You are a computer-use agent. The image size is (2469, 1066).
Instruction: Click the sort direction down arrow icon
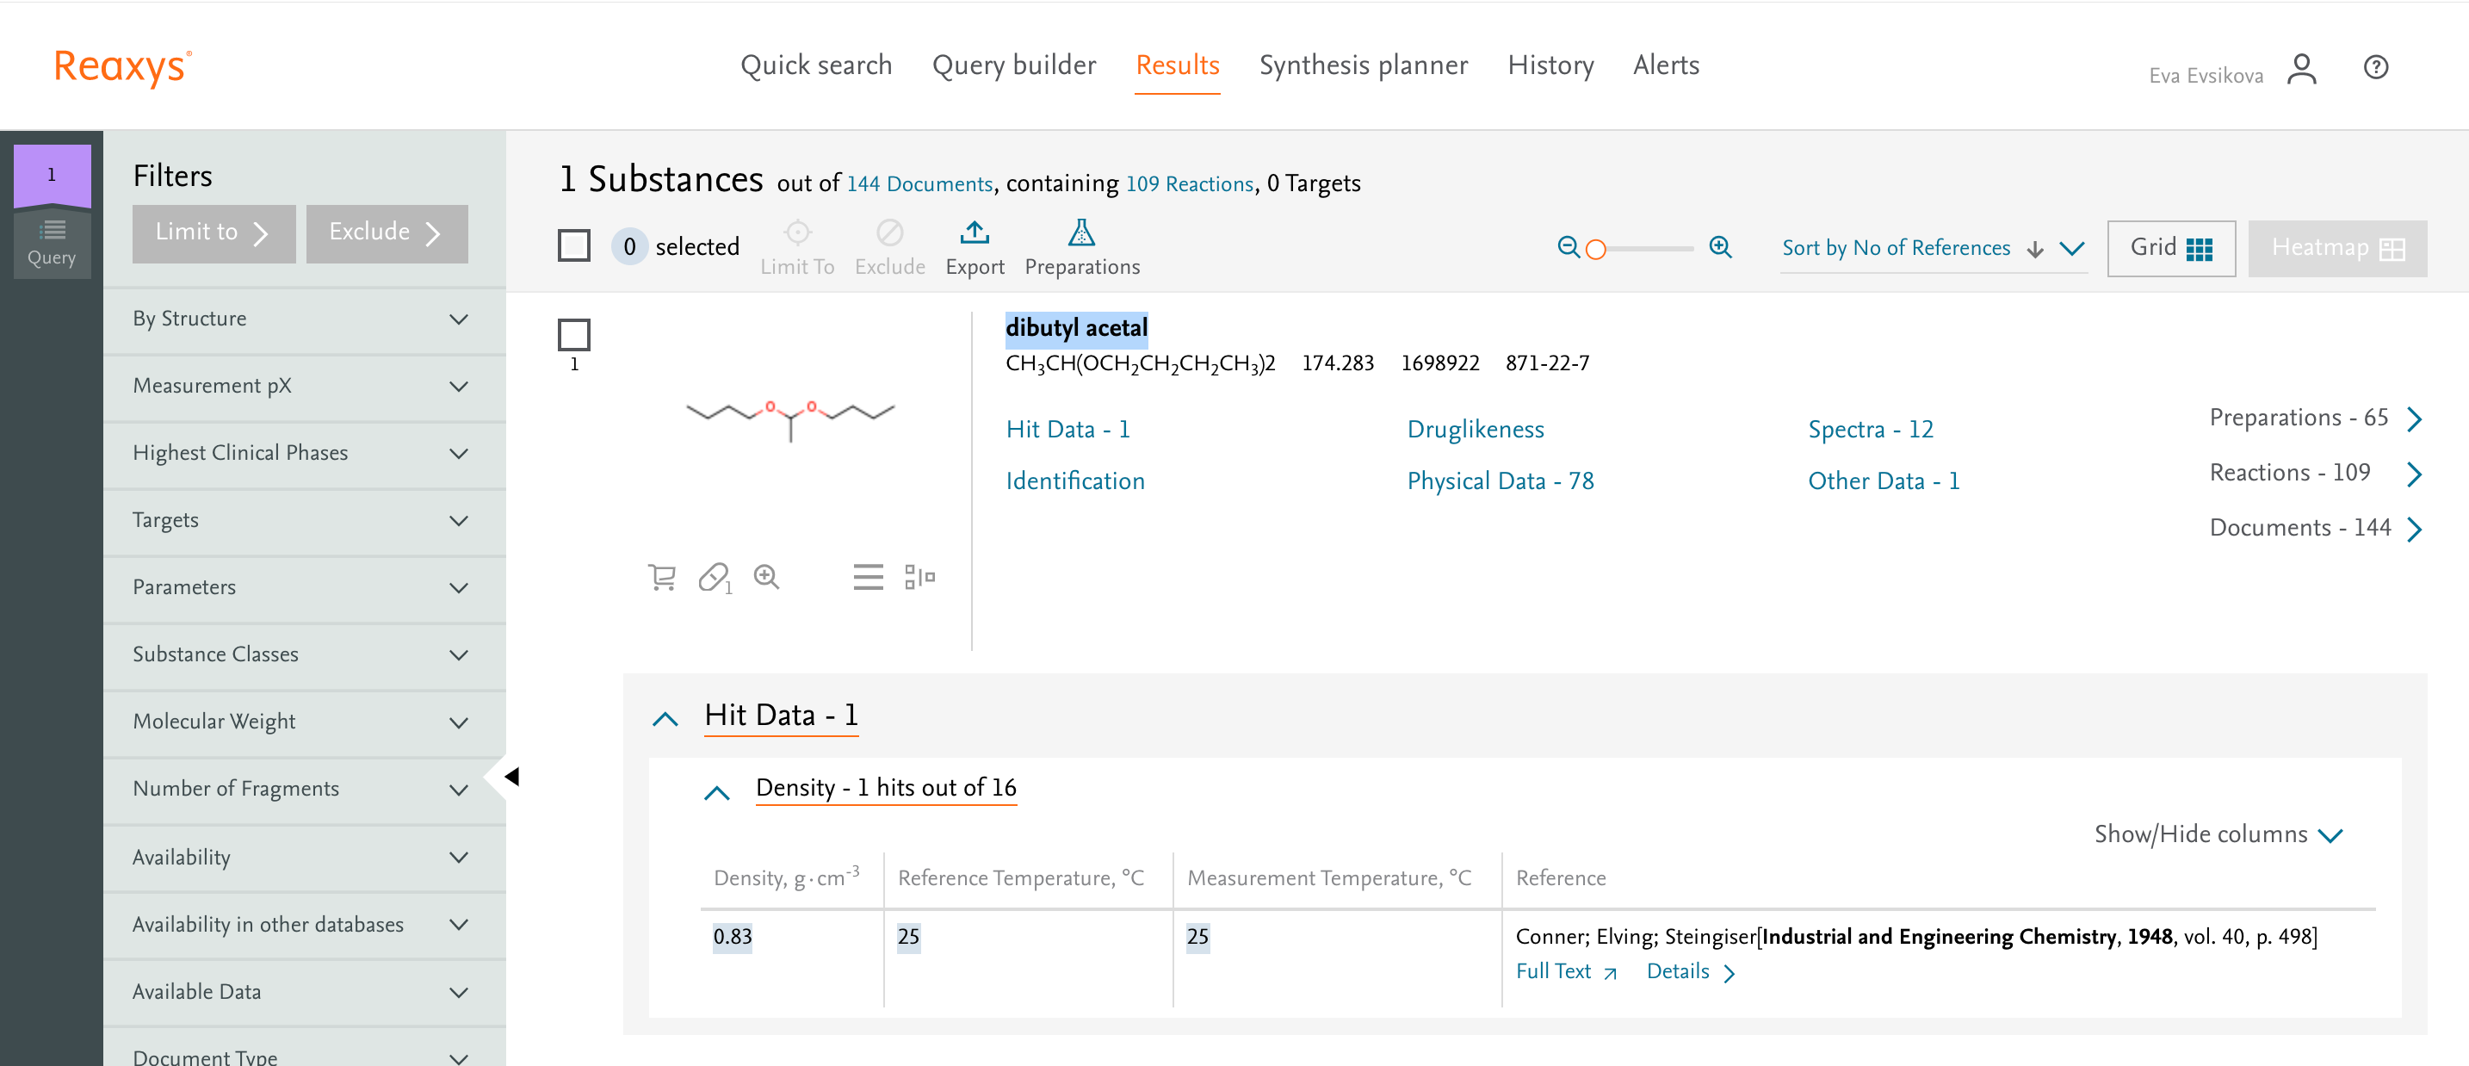pyautogui.click(x=2035, y=249)
